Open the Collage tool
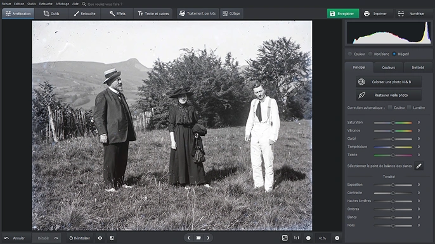The height and width of the screenshot is (244, 435). (231, 13)
